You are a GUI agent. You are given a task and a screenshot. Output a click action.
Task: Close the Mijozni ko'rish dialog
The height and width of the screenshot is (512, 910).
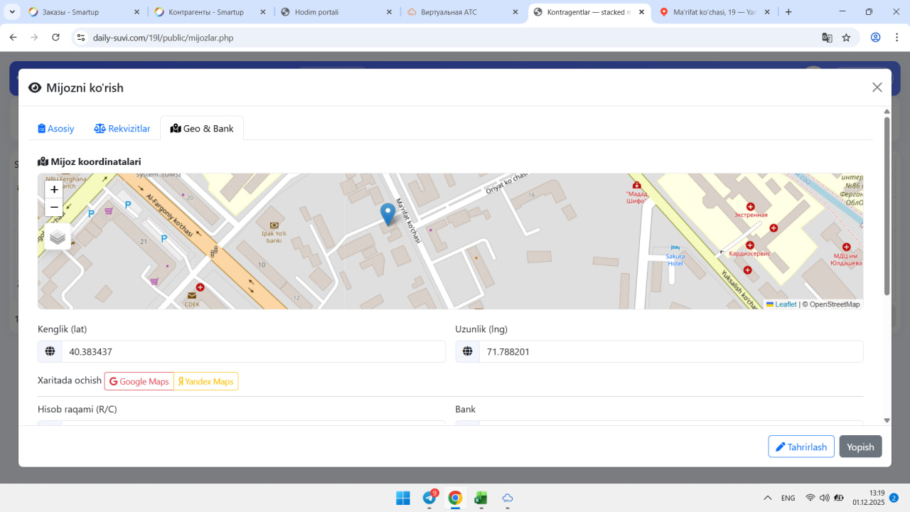877,87
